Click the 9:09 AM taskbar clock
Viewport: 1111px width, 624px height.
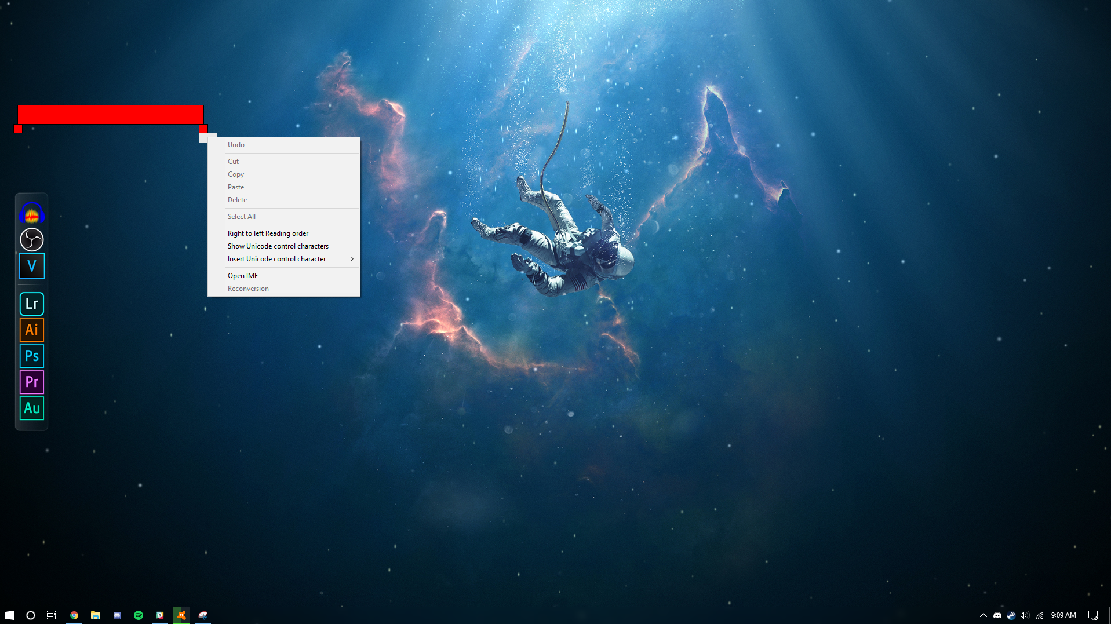coord(1063,615)
